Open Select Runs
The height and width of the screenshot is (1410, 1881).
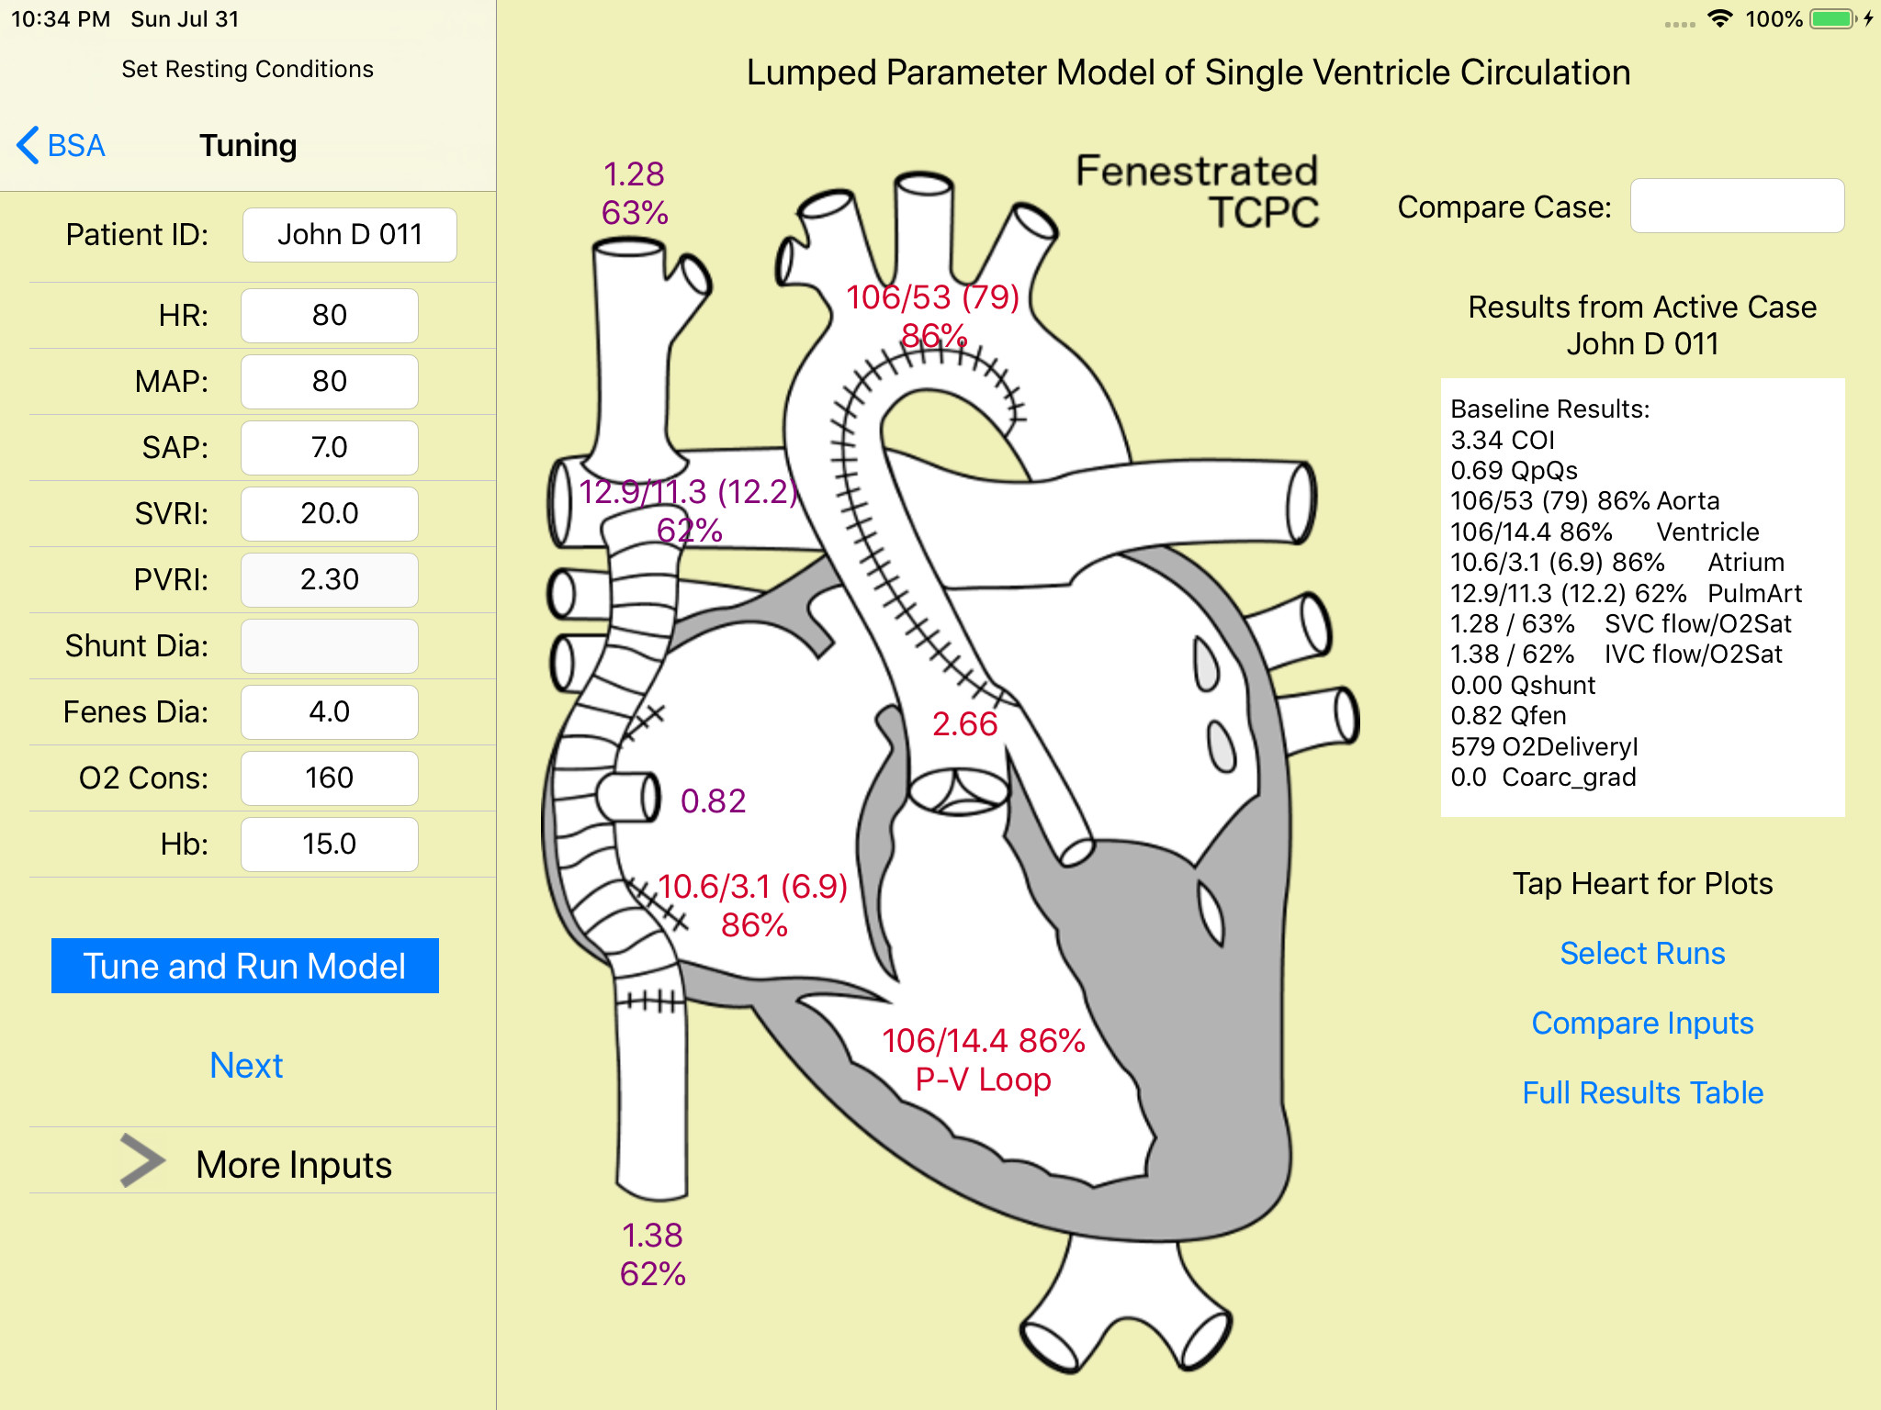[x=1642, y=953]
